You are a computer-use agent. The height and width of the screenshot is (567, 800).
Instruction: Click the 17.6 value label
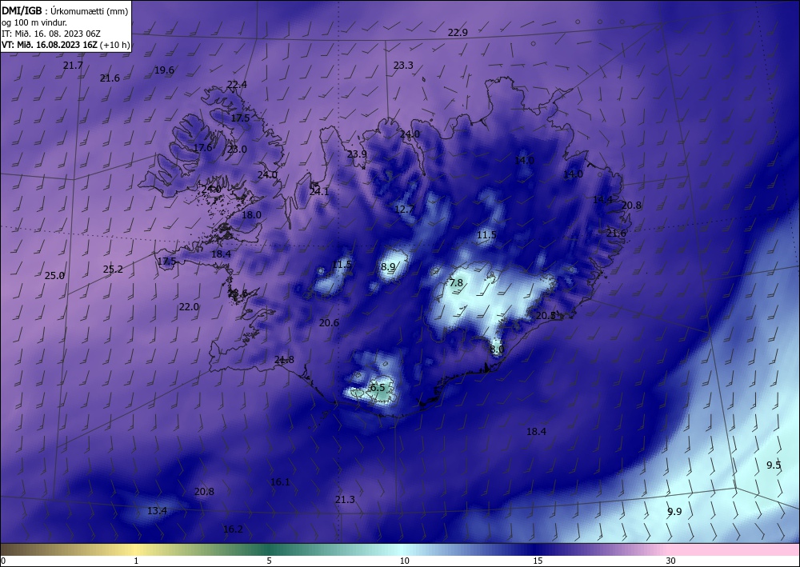click(x=202, y=148)
